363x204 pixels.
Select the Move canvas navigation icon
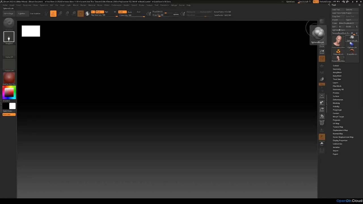pos(322,103)
